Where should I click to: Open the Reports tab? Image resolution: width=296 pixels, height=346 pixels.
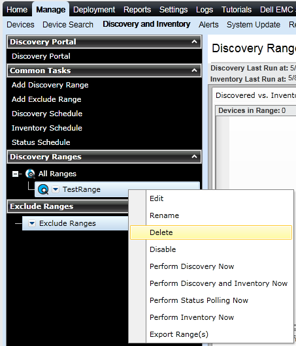[137, 10]
